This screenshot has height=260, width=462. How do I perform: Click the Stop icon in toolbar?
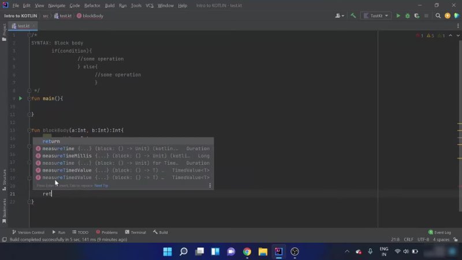click(x=426, y=16)
